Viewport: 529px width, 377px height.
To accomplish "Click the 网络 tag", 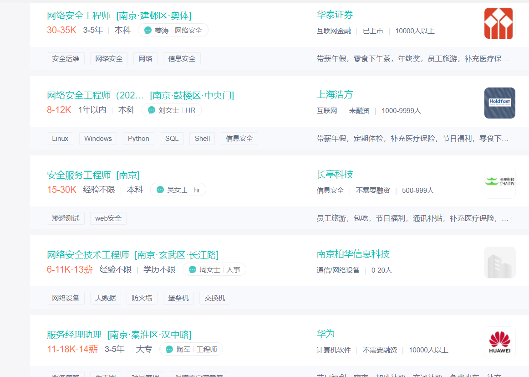I will [x=145, y=59].
